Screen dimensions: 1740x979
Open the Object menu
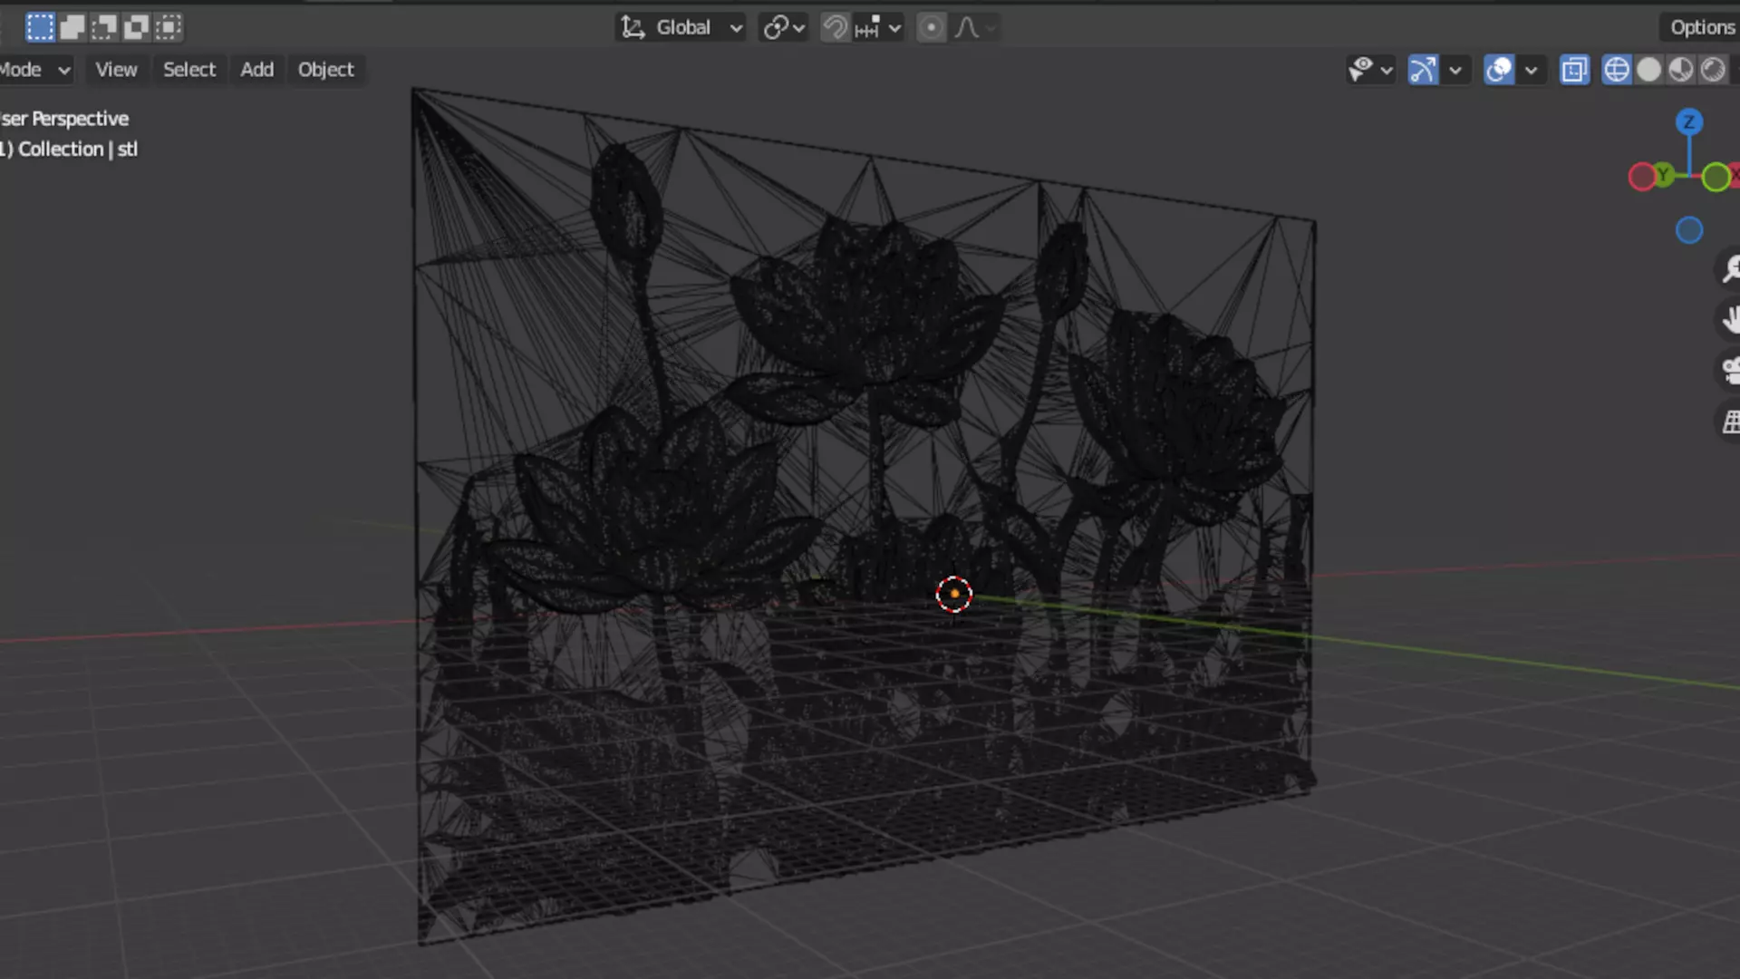coord(325,70)
